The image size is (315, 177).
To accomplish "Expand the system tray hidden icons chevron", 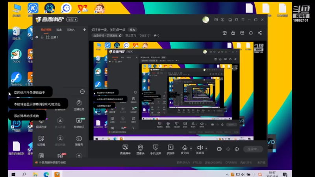I will (x=227, y=175).
